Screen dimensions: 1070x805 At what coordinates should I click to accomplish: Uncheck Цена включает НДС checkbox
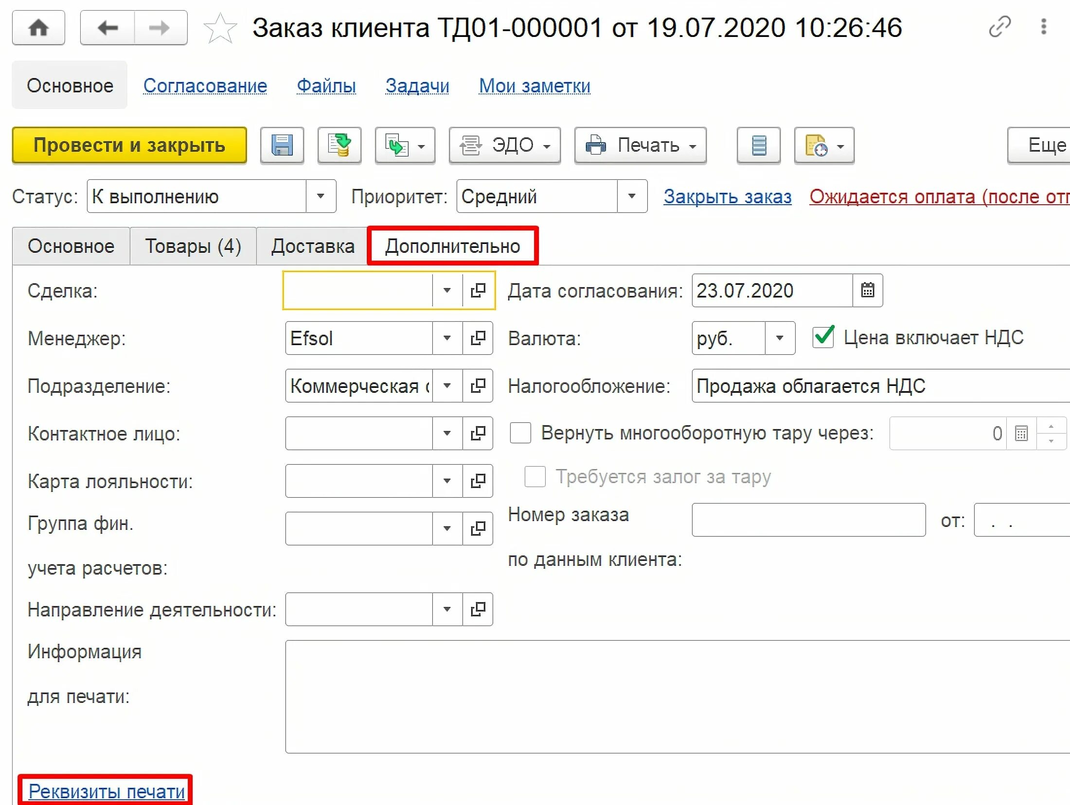[823, 337]
